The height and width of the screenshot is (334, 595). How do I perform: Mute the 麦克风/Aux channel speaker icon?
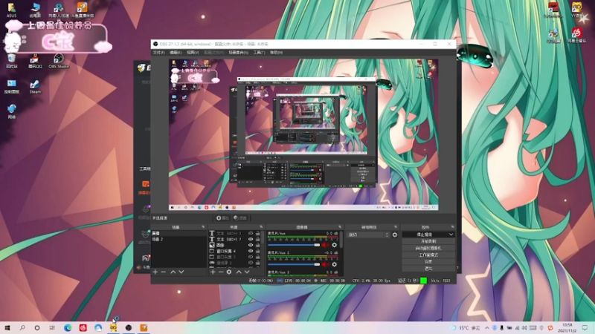tap(326, 245)
